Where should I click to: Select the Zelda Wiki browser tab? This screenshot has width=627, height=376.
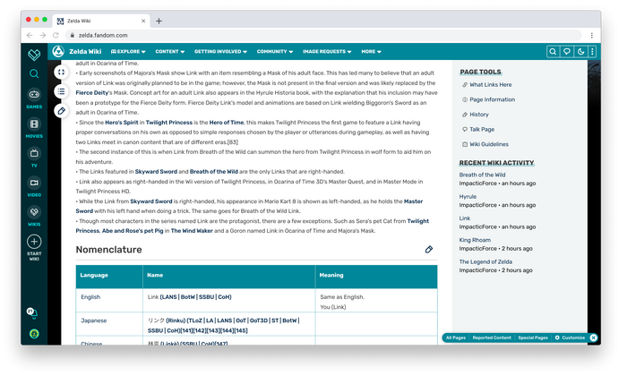(102, 21)
